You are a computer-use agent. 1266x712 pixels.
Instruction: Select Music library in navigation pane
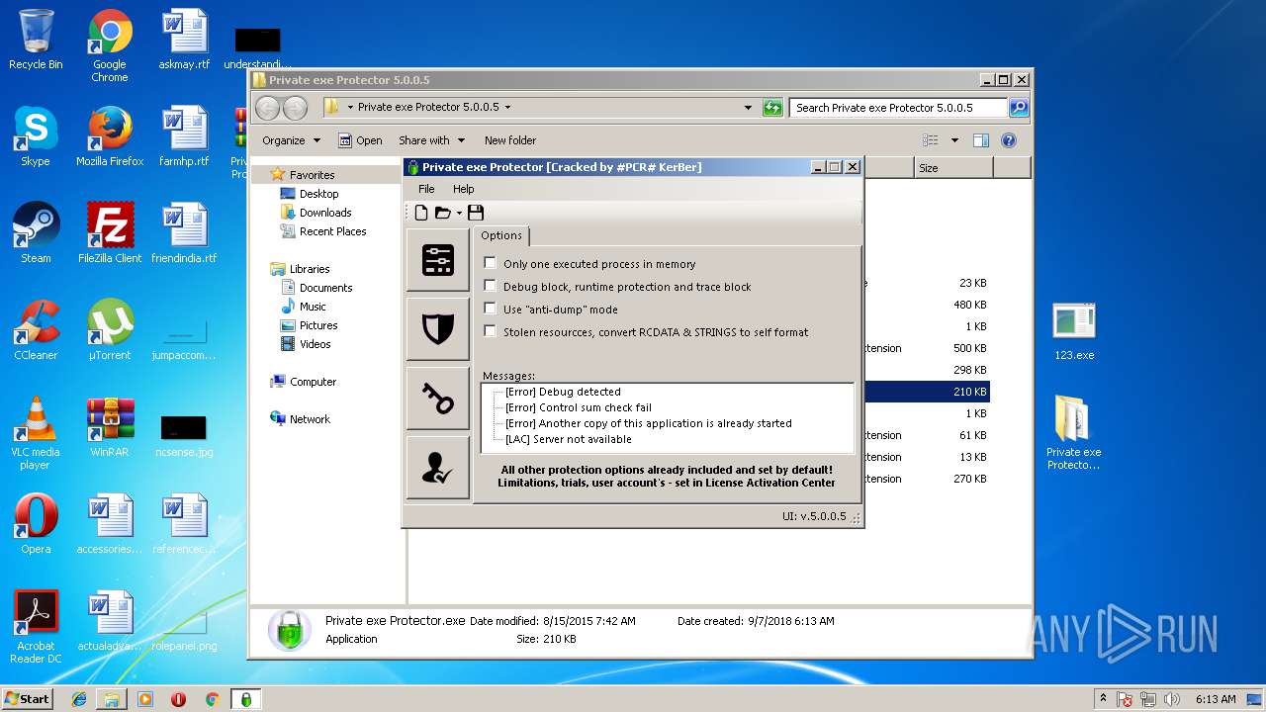pos(313,307)
